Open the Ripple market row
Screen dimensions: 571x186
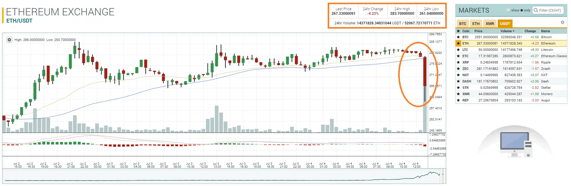pos(511,62)
